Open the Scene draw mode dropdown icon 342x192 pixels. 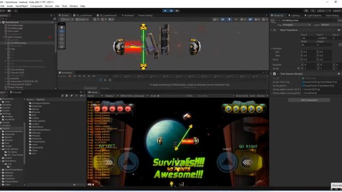[215, 19]
